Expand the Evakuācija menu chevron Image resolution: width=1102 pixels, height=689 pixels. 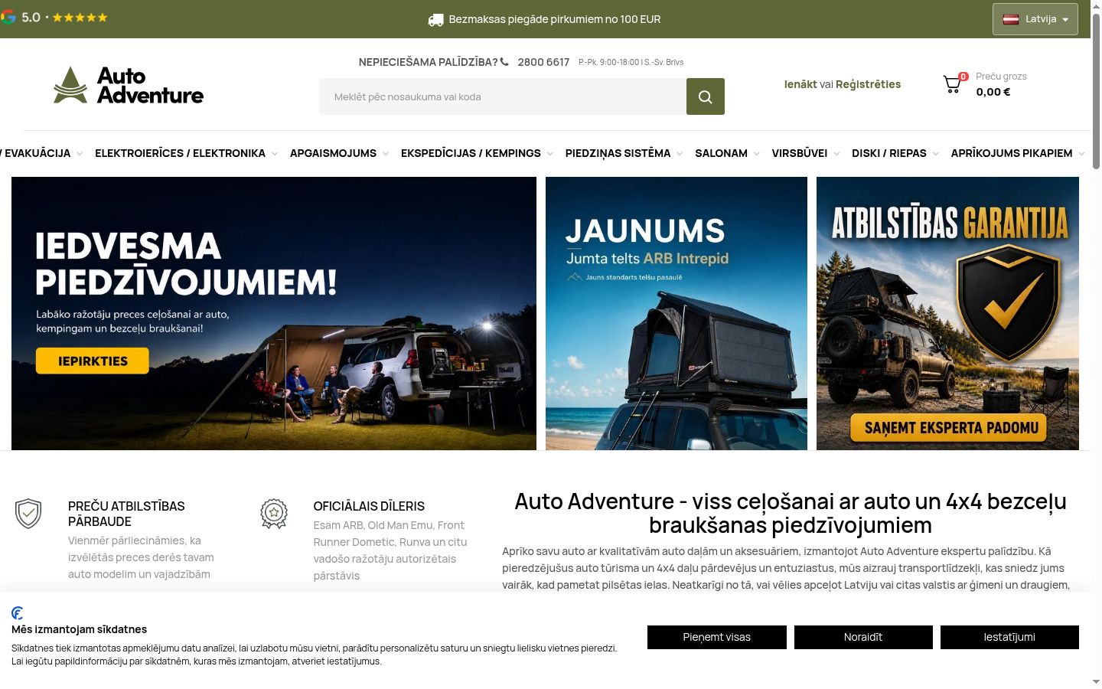[x=80, y=154]
